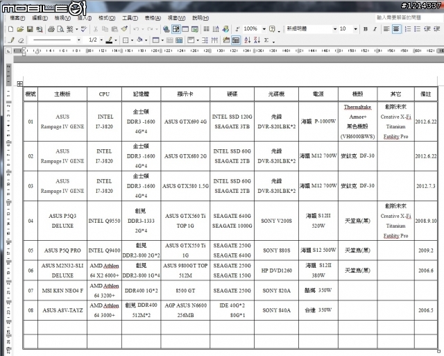Toggle show/hide formatting marks

point(237,29)
